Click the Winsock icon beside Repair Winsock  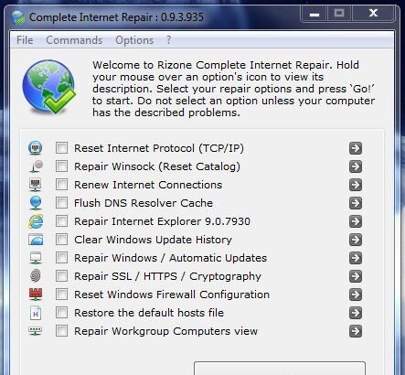coord(37,166)
